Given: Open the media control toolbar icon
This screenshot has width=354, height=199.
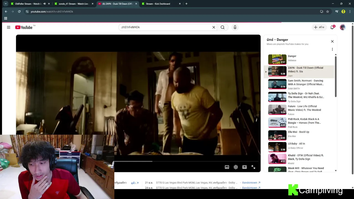Looking at the screenshot, I should pyautogui.click(x=337, y=12).
